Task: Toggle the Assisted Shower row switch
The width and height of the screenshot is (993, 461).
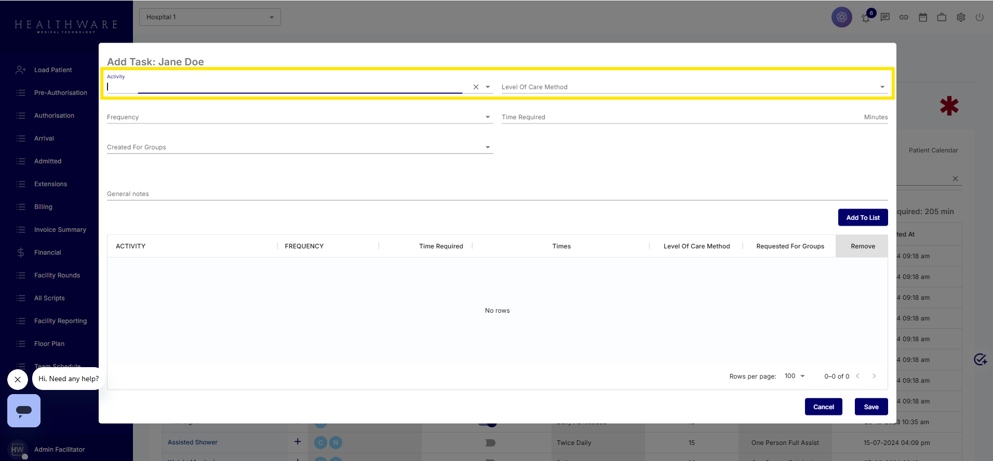Action: (490, 443)
